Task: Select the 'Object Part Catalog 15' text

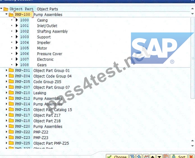Action: pos(52,110)
